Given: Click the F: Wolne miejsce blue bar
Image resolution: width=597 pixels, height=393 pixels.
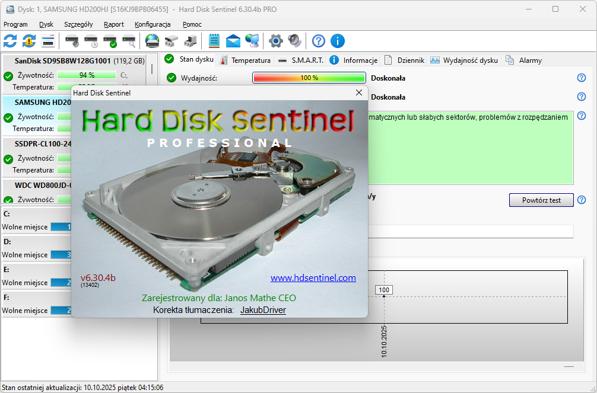Looking at the screenshot, I should (61, 310).
